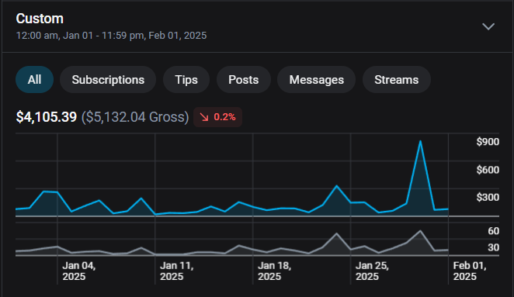This screenshot has height=297, width=514.
Task: Open the Tips filter tab
Action: tap(186, 80)
